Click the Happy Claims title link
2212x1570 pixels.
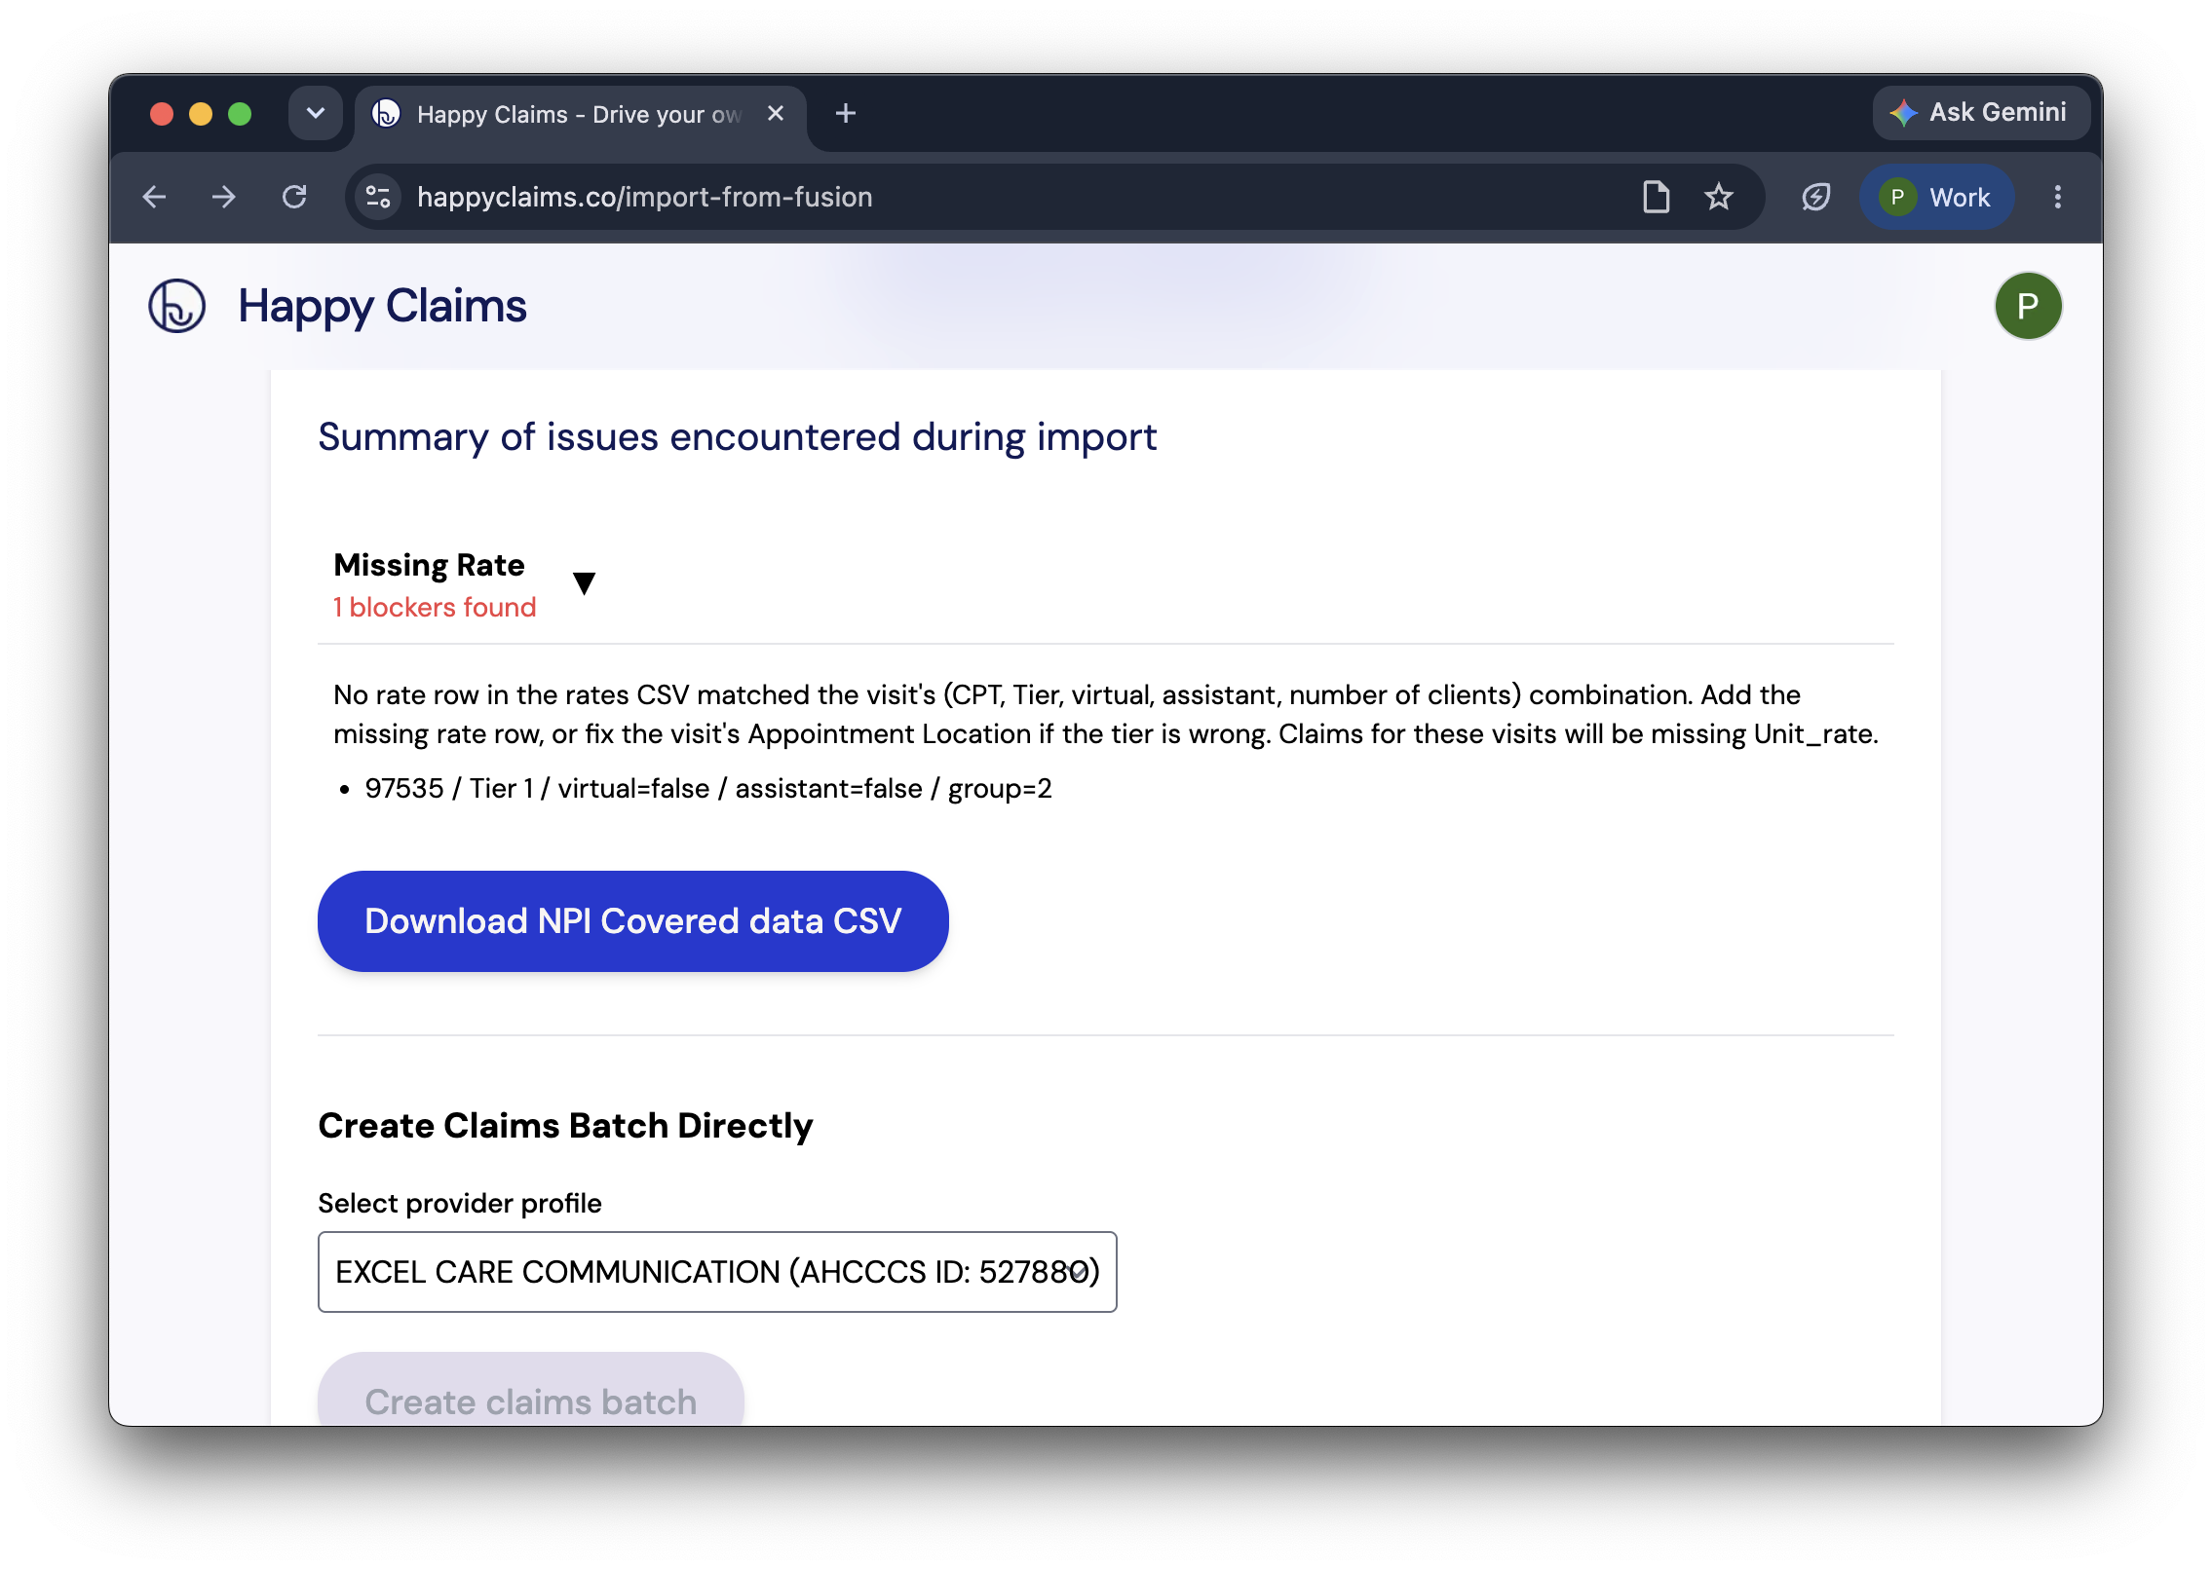(382, 306)
